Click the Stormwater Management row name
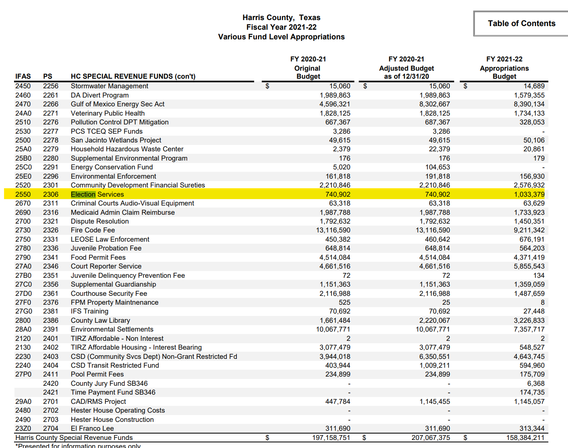The image size is (568, 448). click(109, 86)
